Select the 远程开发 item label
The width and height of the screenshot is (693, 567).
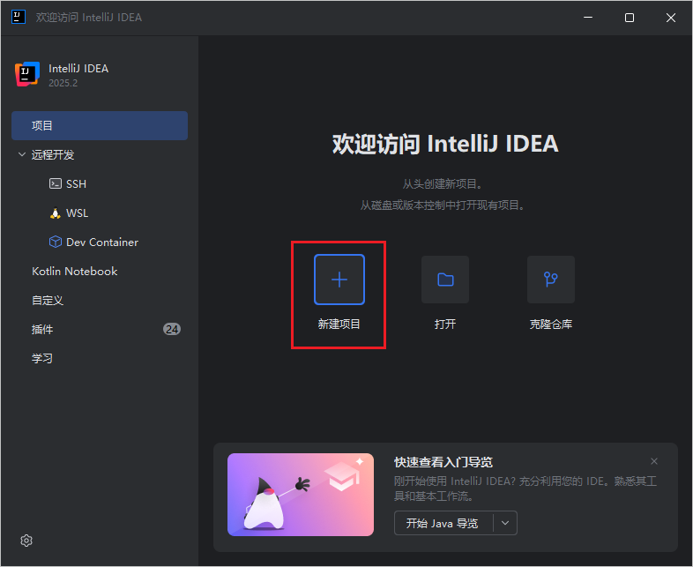(53, 154)
